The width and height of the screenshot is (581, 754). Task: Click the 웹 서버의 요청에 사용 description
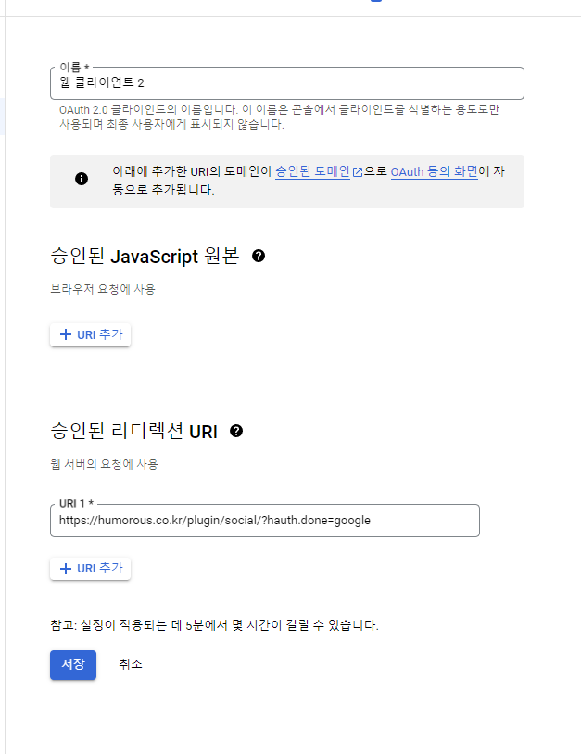(x=105, y=464)
